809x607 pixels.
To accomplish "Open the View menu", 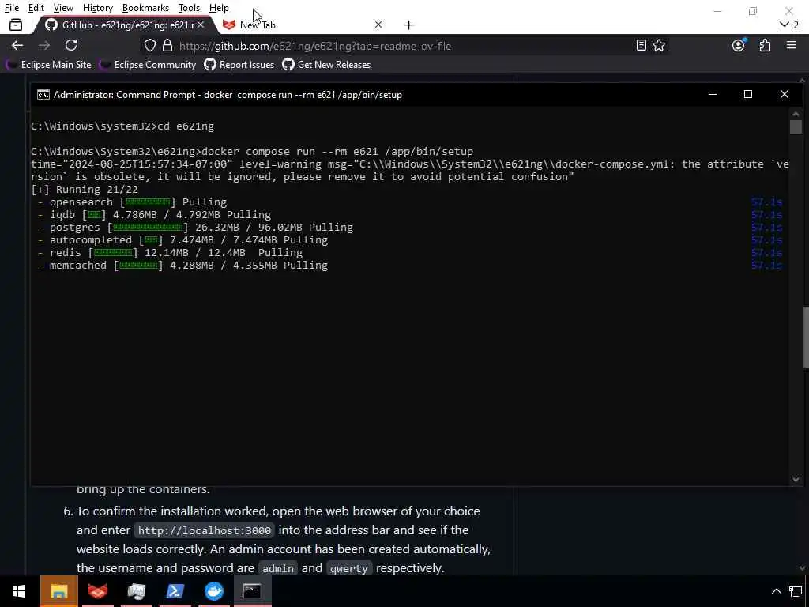I will coord(63,8).
